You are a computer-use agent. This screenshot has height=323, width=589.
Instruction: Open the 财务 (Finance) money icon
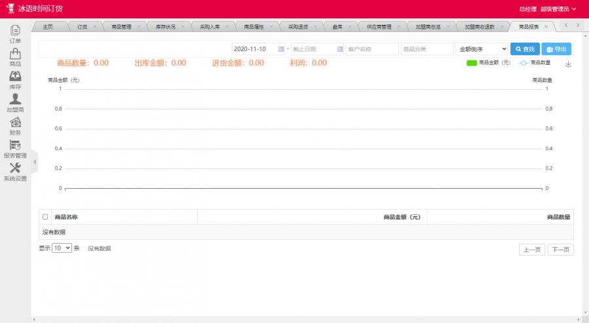pos(15,123)
